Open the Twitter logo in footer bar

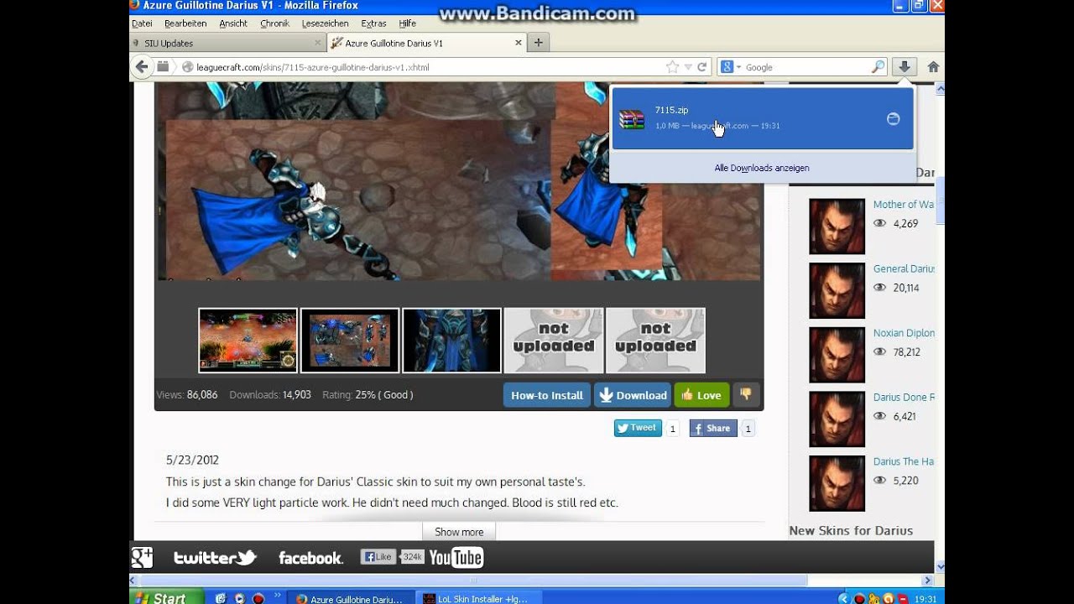pyautogui.click(x=215, y=557)
